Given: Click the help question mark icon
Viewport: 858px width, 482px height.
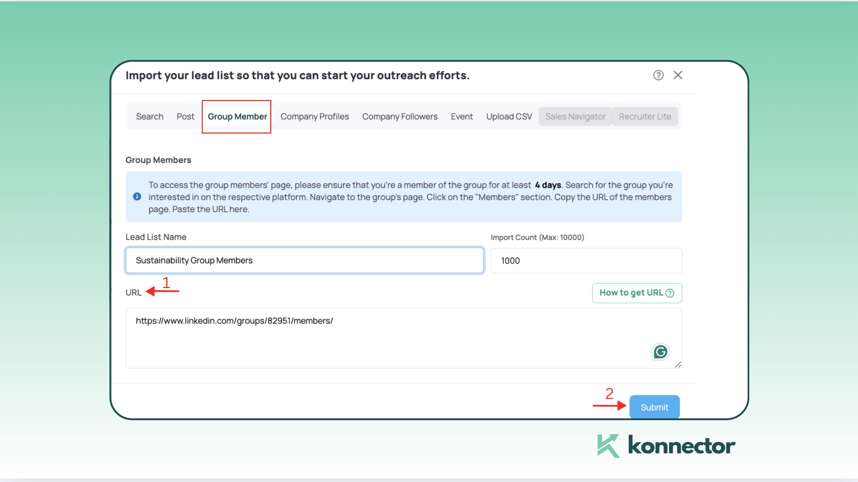Looking at the screenshot, I should pos(659,75).
